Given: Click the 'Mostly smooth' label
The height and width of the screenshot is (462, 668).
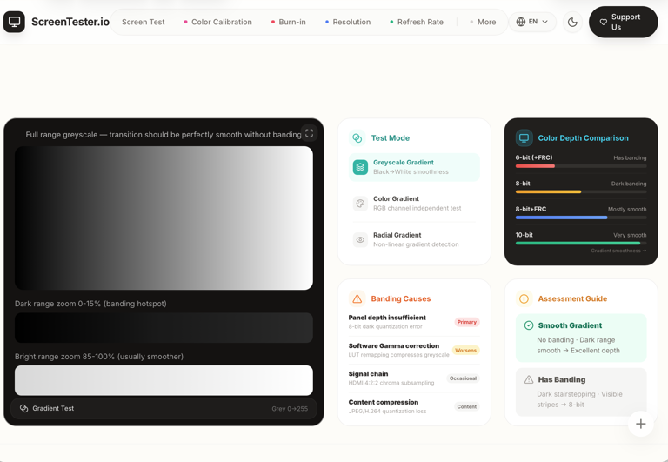Looking at the screenshot, I should [627, 210].
